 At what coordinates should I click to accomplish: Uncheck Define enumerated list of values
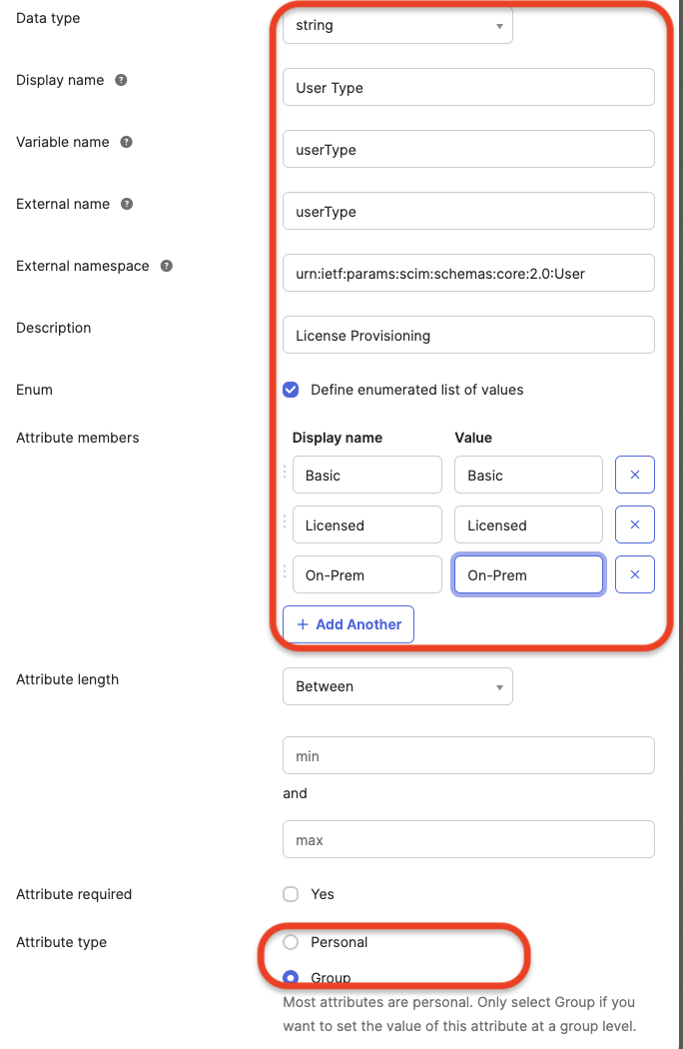[291, 390]
